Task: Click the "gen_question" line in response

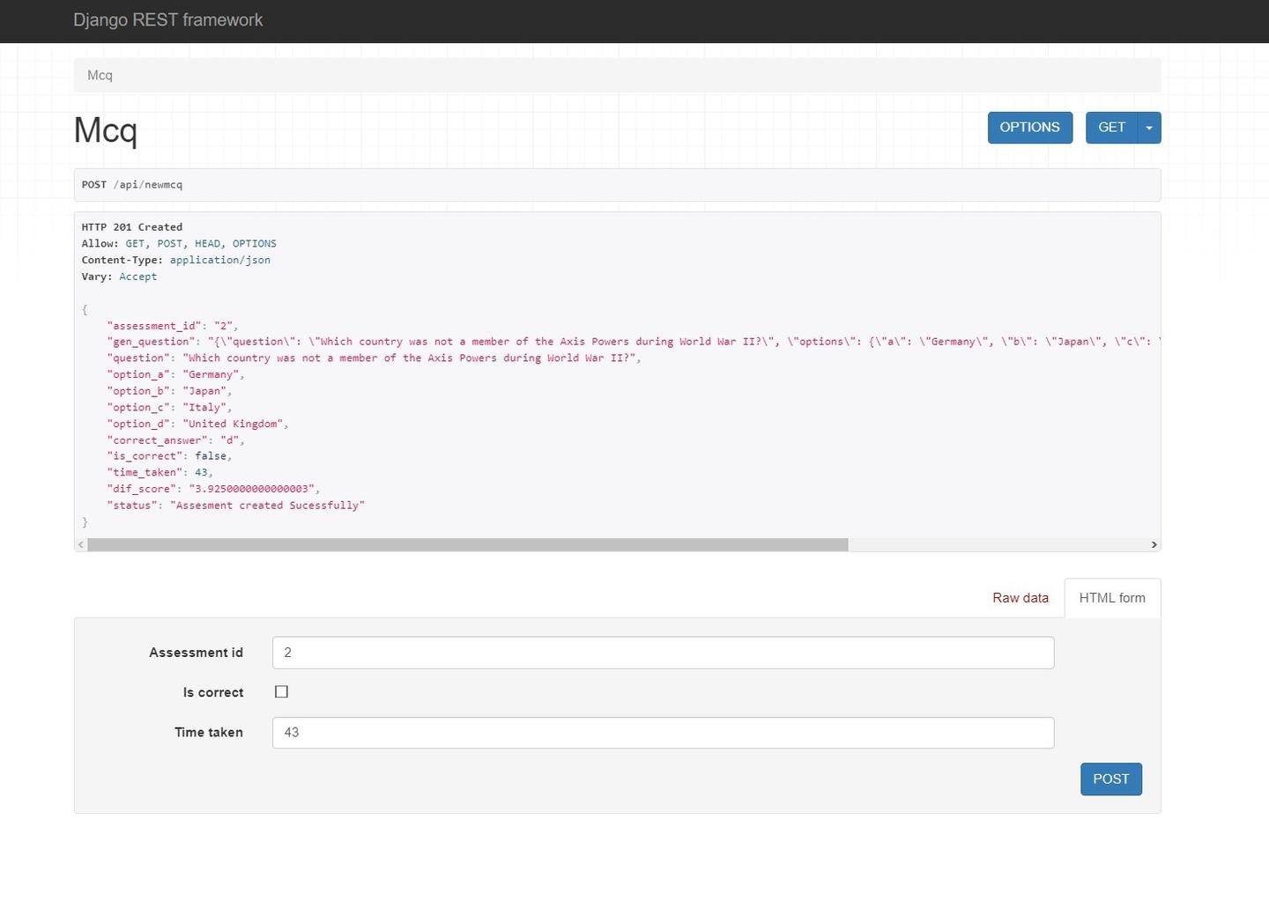Action: [x=633, y=342]
